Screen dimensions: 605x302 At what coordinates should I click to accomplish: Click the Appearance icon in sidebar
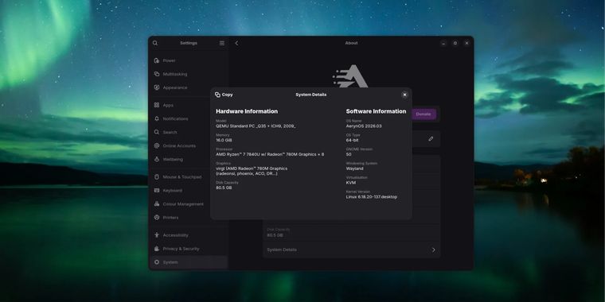pyautogui.click(x=157, y=87)
